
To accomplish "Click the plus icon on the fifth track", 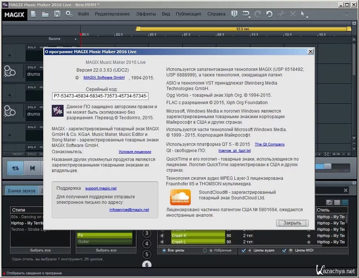I will 9,135.
